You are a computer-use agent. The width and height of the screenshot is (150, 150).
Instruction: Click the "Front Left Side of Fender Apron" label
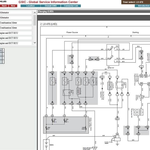point(87,148)
